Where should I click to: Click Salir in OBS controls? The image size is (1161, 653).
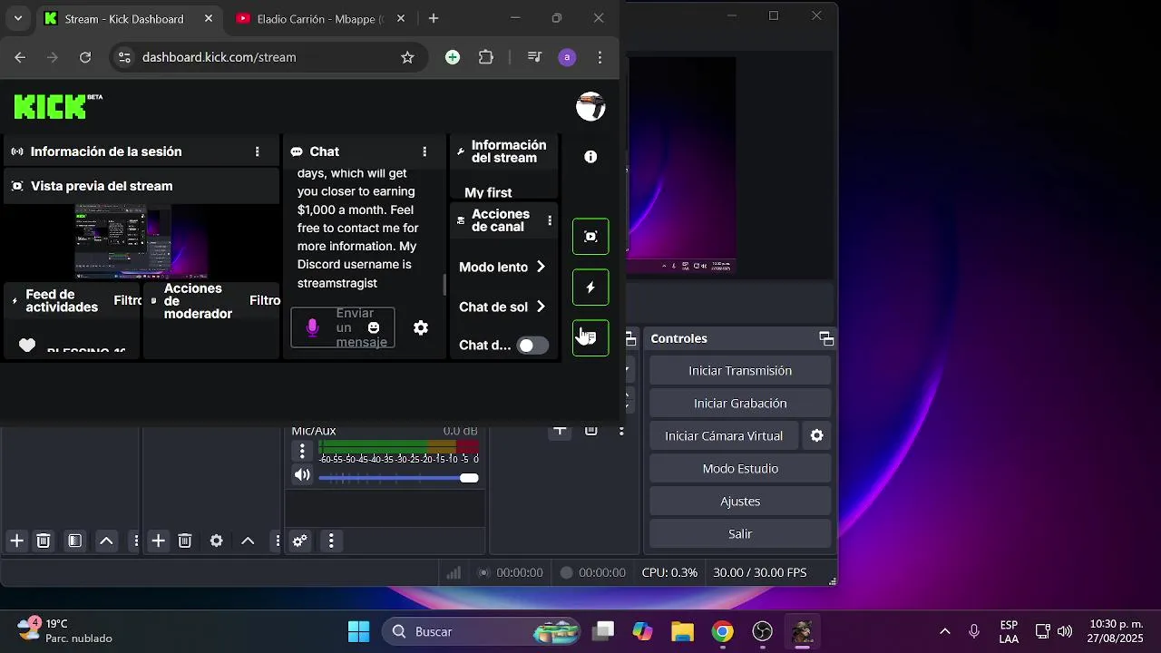740,534
